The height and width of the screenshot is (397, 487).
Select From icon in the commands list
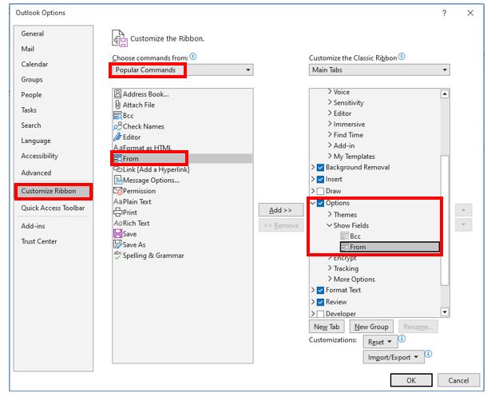point(117,159)
